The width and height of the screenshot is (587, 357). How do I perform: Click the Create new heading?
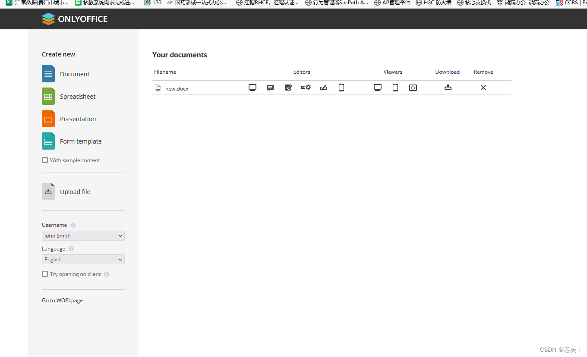click(x=58, y=54)
